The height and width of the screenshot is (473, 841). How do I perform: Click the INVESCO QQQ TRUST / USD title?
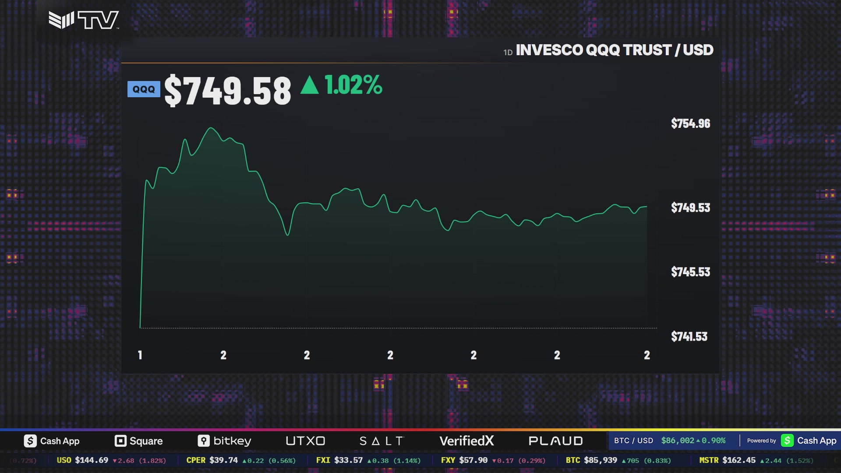pos(615,50)
